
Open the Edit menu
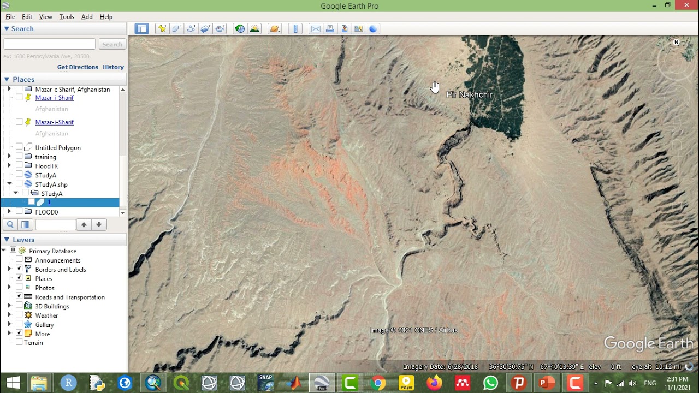point(27,17)
